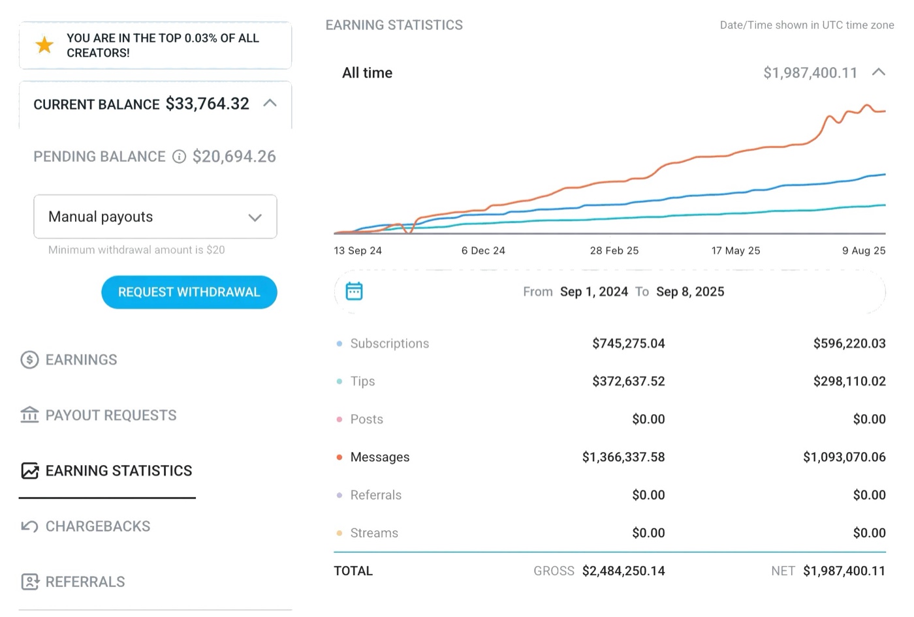Click the pending balance info icon
914x617 pixels.
coord(179,157)
